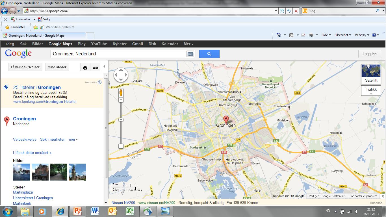Click the RSS feeds icon
The width and height of the screenshot is (386, 217).
(x=291, y=35)
